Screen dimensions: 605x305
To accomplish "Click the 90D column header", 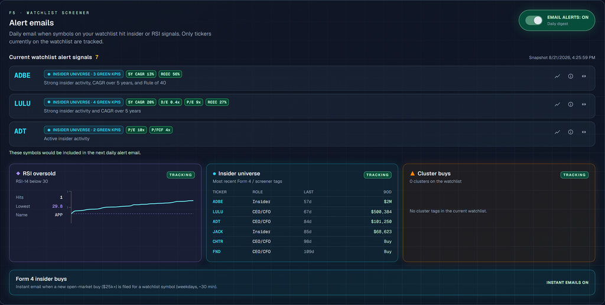I will click(388, 192).
